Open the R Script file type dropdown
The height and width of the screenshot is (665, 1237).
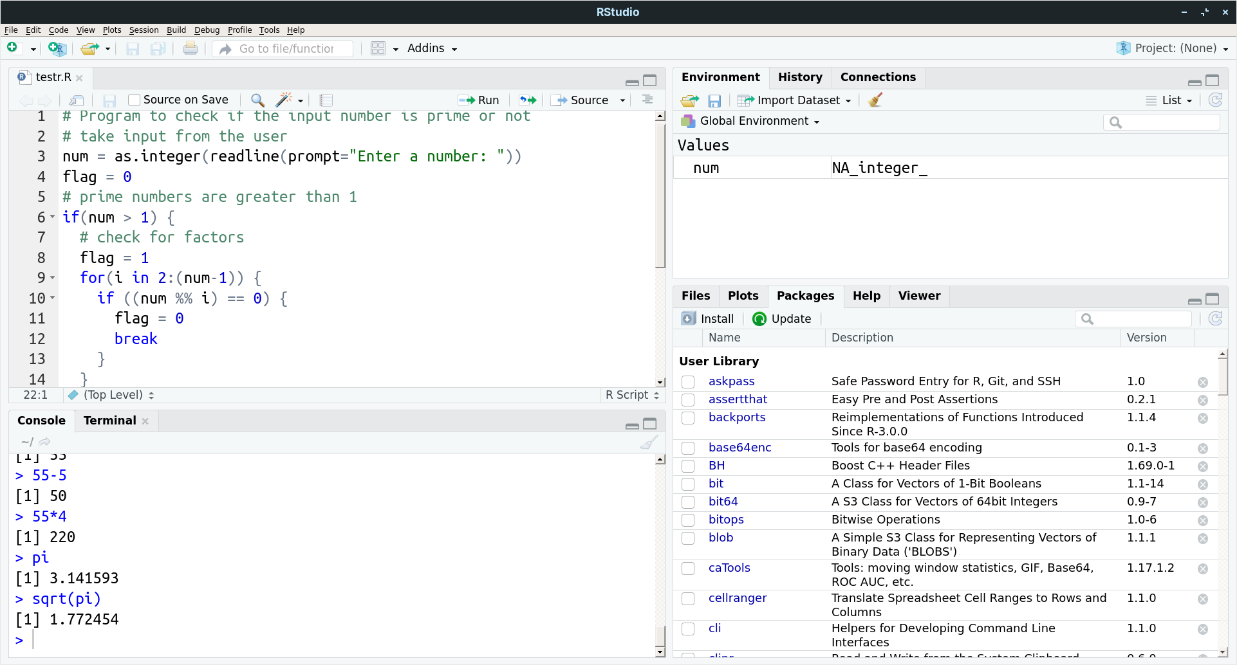click(x=632, y=395)
